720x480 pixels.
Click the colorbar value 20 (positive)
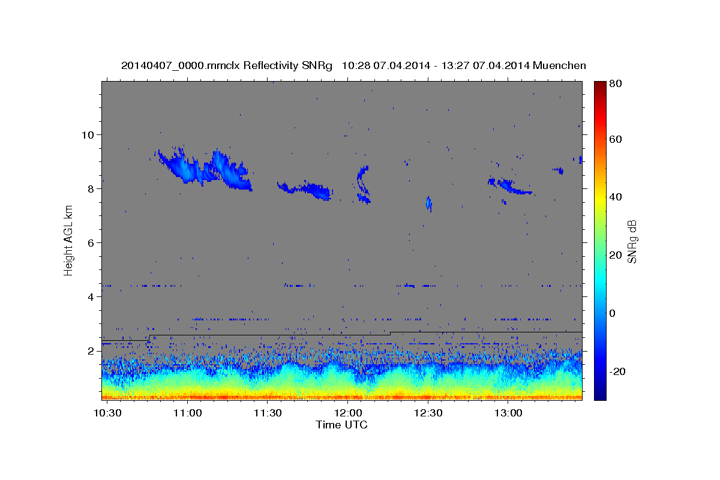click(x=616, y=255)
